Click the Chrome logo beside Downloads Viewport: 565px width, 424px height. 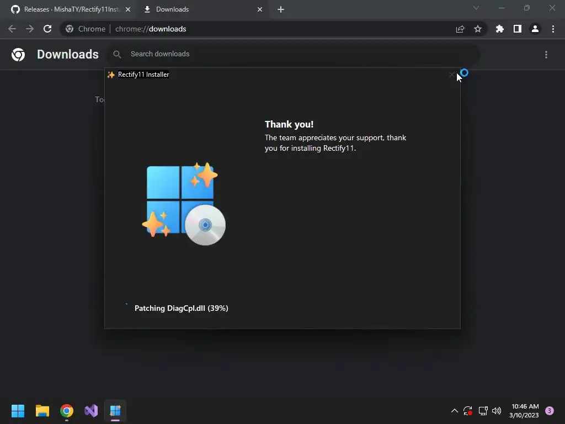(18, 55)
